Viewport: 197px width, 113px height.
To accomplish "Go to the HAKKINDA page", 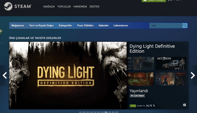I will (80, 6).
